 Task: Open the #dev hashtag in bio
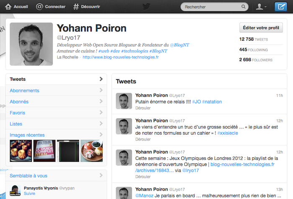(x=115, y=51)
